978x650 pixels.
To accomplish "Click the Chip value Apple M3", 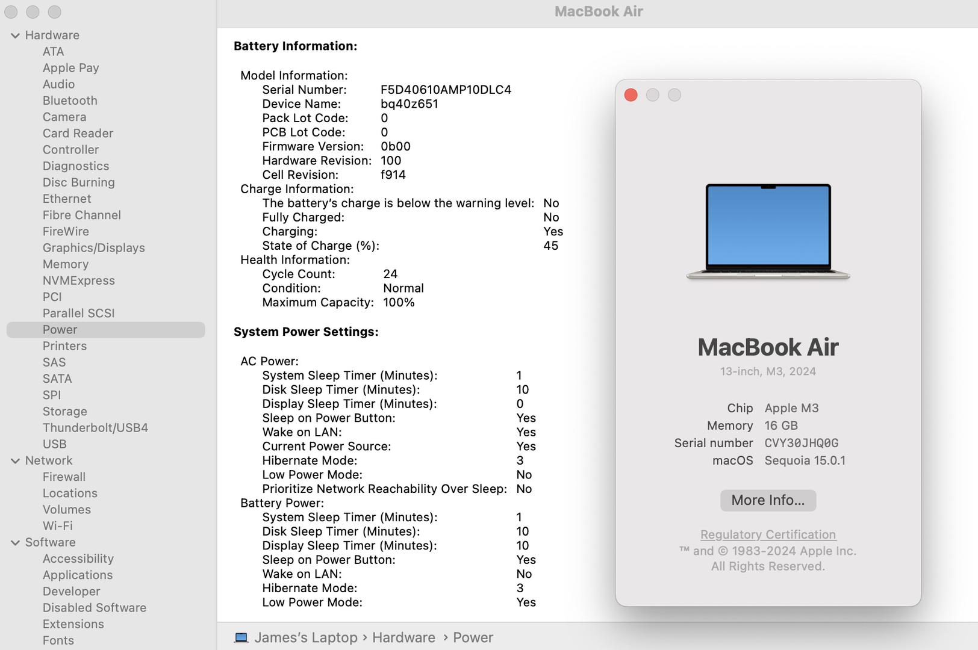I will 791,408.
